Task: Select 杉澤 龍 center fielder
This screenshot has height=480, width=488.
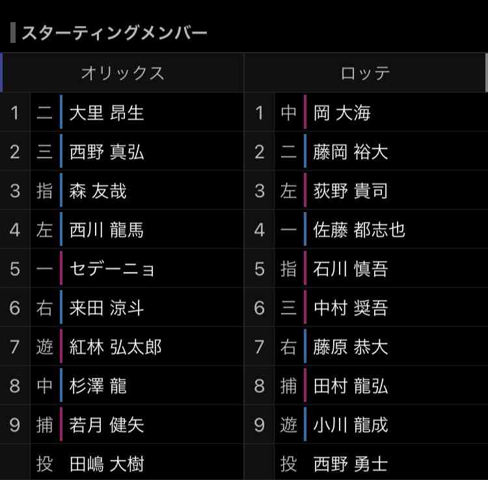Action: (x=98, y=386)
